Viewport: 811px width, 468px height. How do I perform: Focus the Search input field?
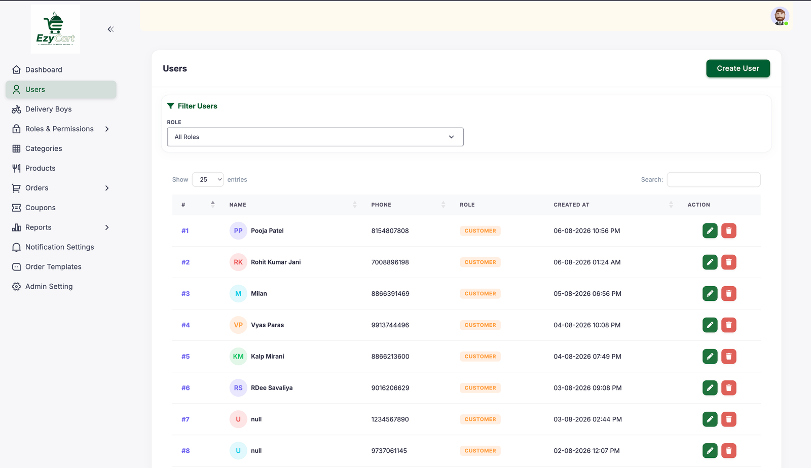click(713, 179)
